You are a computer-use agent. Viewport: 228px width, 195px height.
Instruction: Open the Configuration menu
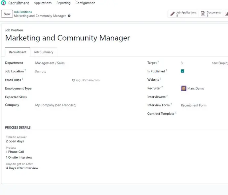point(85,3)
